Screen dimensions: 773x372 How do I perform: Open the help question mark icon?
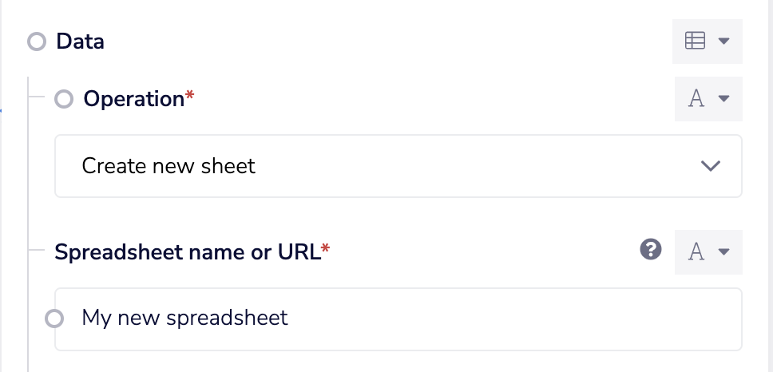(x=651, y=251)
